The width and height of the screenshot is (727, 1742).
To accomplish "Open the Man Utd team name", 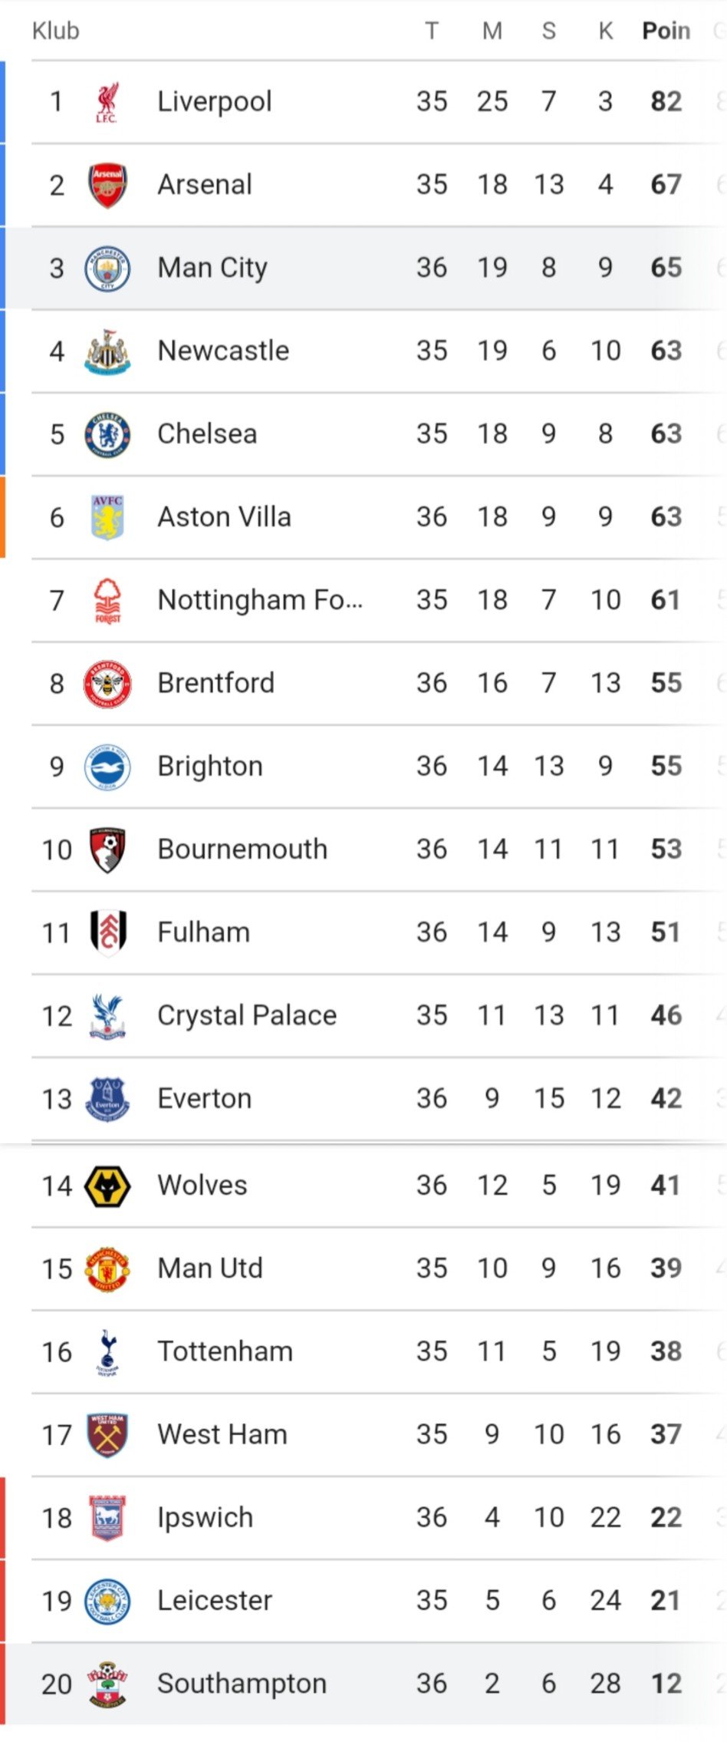I will 210,1269.
